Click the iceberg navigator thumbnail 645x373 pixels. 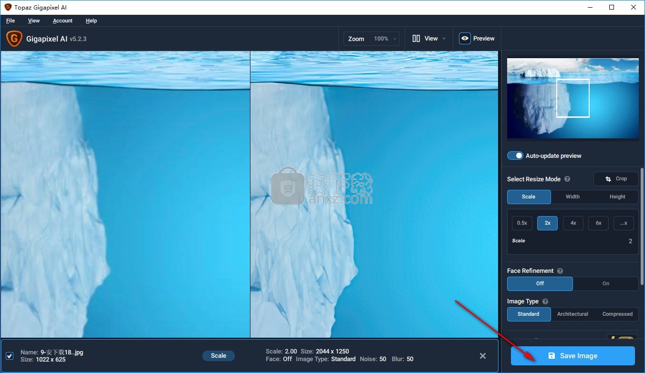pyautogui.click(x=572, y=99)
